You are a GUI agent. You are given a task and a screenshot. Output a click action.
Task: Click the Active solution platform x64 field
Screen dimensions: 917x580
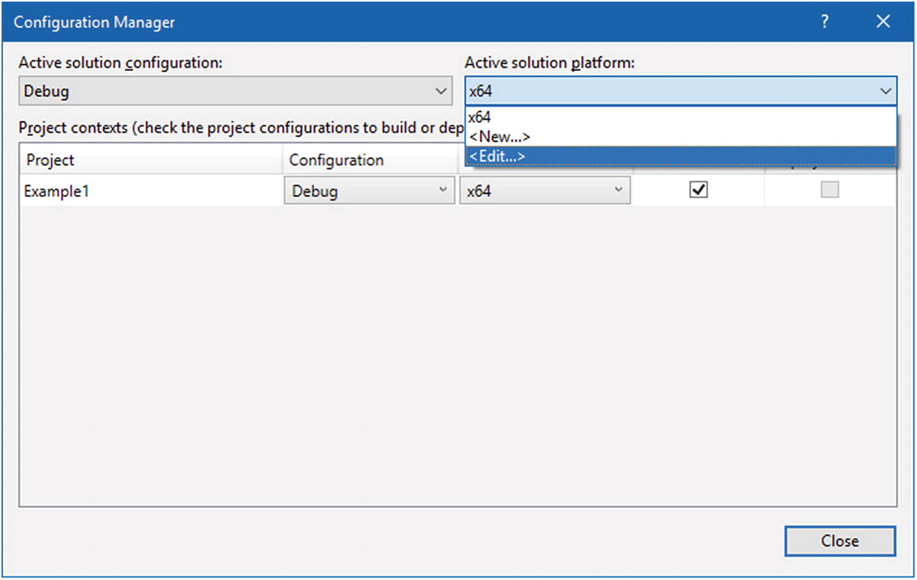point(670,91)
